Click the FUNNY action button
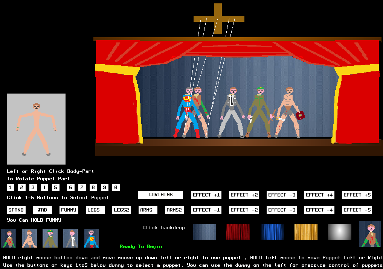This screenshot has height=269, width=383. point(69,210)
